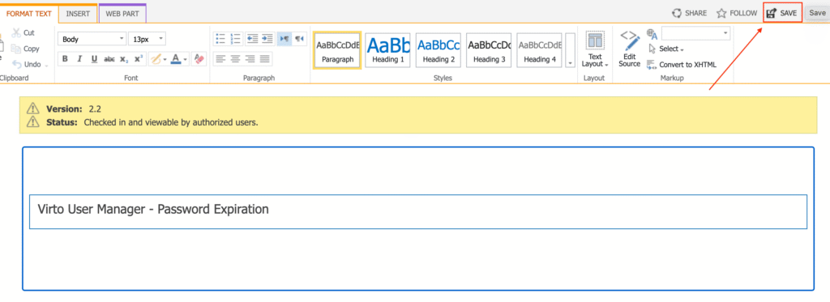Toggle bold formatting

(65, 59)
